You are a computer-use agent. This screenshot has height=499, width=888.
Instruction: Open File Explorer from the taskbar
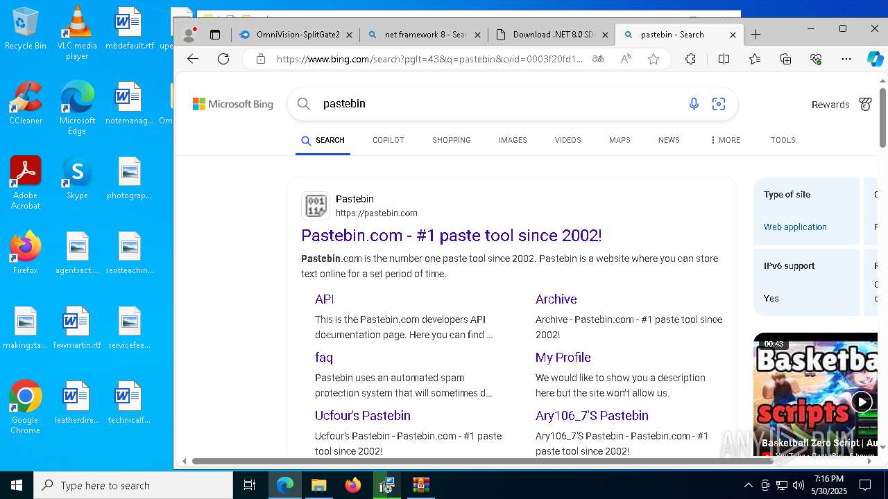point(318,485)
